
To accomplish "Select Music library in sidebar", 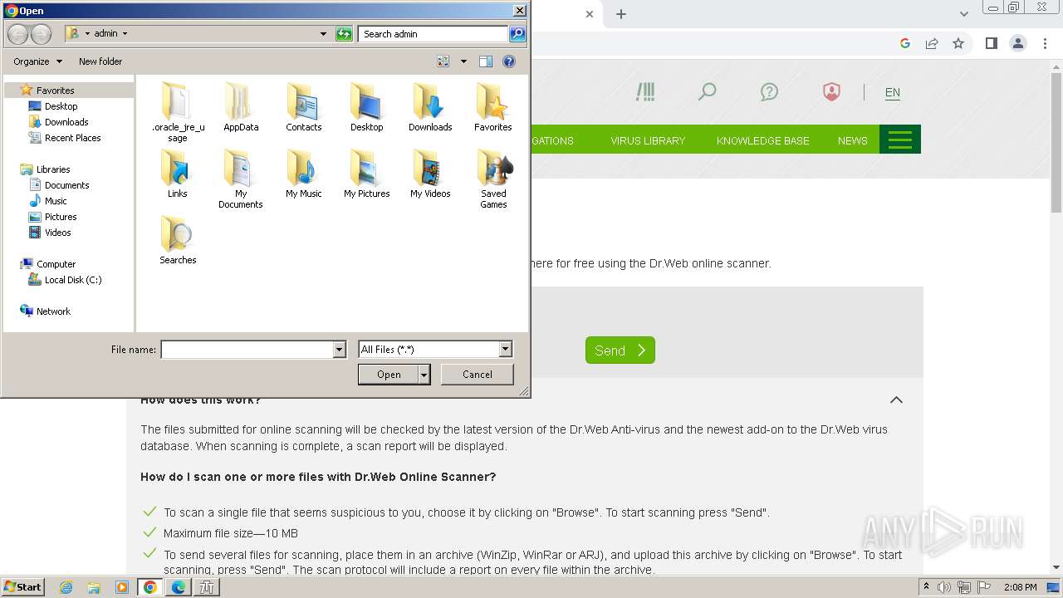I will [x=56, y=201].
